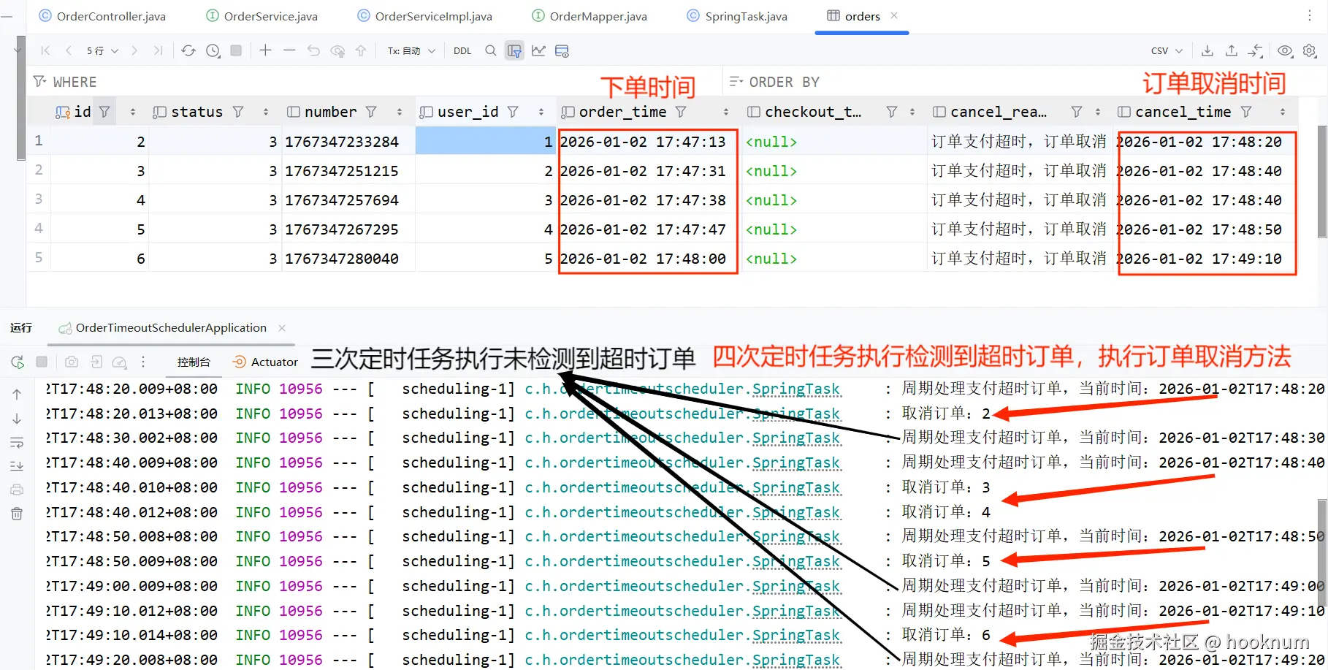
Task: Print the console output
Action: pos(17,490)
